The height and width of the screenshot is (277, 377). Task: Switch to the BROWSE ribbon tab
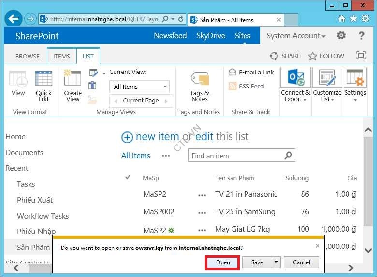click(x=28, y=56)
